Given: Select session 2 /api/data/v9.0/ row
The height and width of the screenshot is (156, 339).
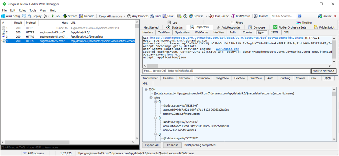Looking at the screenshot, I should [68, 32].
